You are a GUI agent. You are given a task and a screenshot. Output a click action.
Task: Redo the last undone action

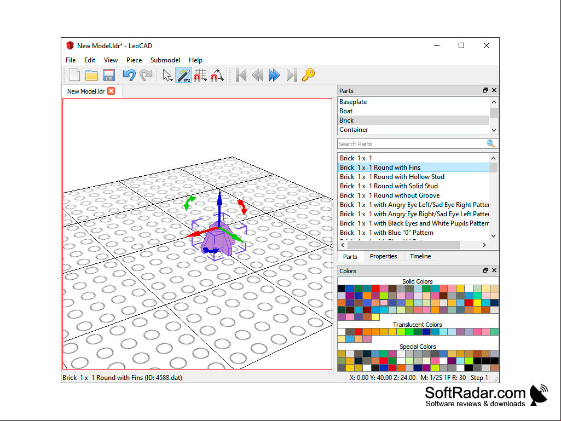146,75
